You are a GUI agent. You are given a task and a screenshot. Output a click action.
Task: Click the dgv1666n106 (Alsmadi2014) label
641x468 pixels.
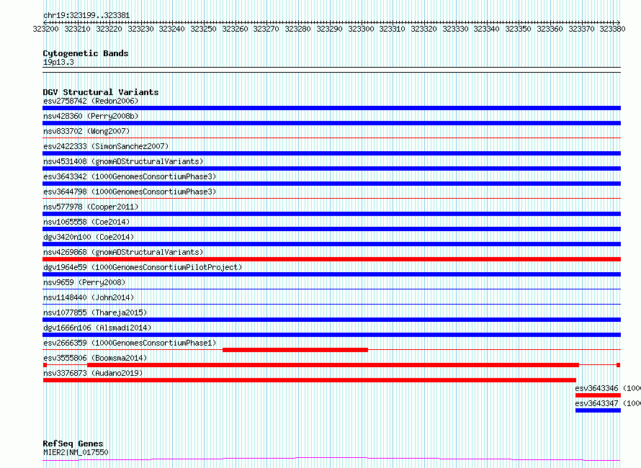[97, 328]
